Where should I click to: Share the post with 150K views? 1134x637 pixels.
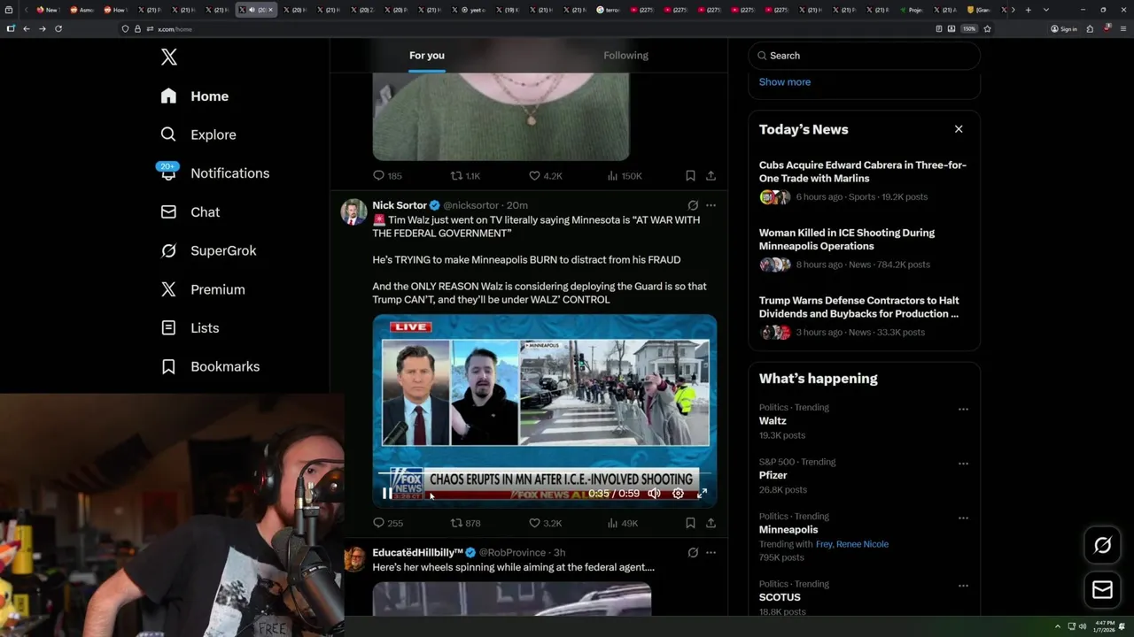(x=711, y=176)
